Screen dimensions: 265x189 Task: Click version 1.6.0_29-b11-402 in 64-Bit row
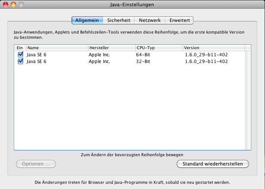click(x=206, y=54)
